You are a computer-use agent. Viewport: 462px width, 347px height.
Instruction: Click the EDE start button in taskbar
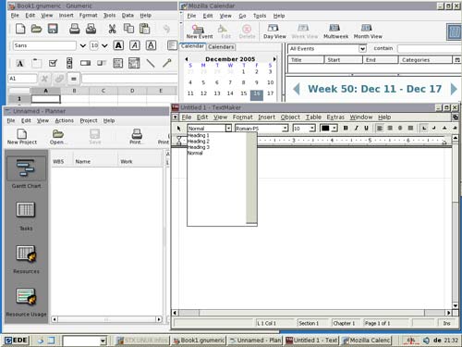click(17, 341)
